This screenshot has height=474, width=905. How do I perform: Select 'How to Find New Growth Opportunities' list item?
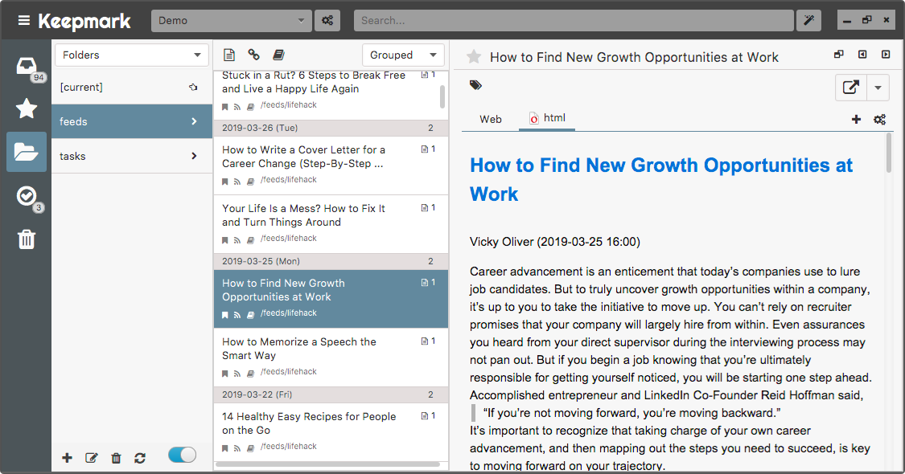tap(331, 299)
